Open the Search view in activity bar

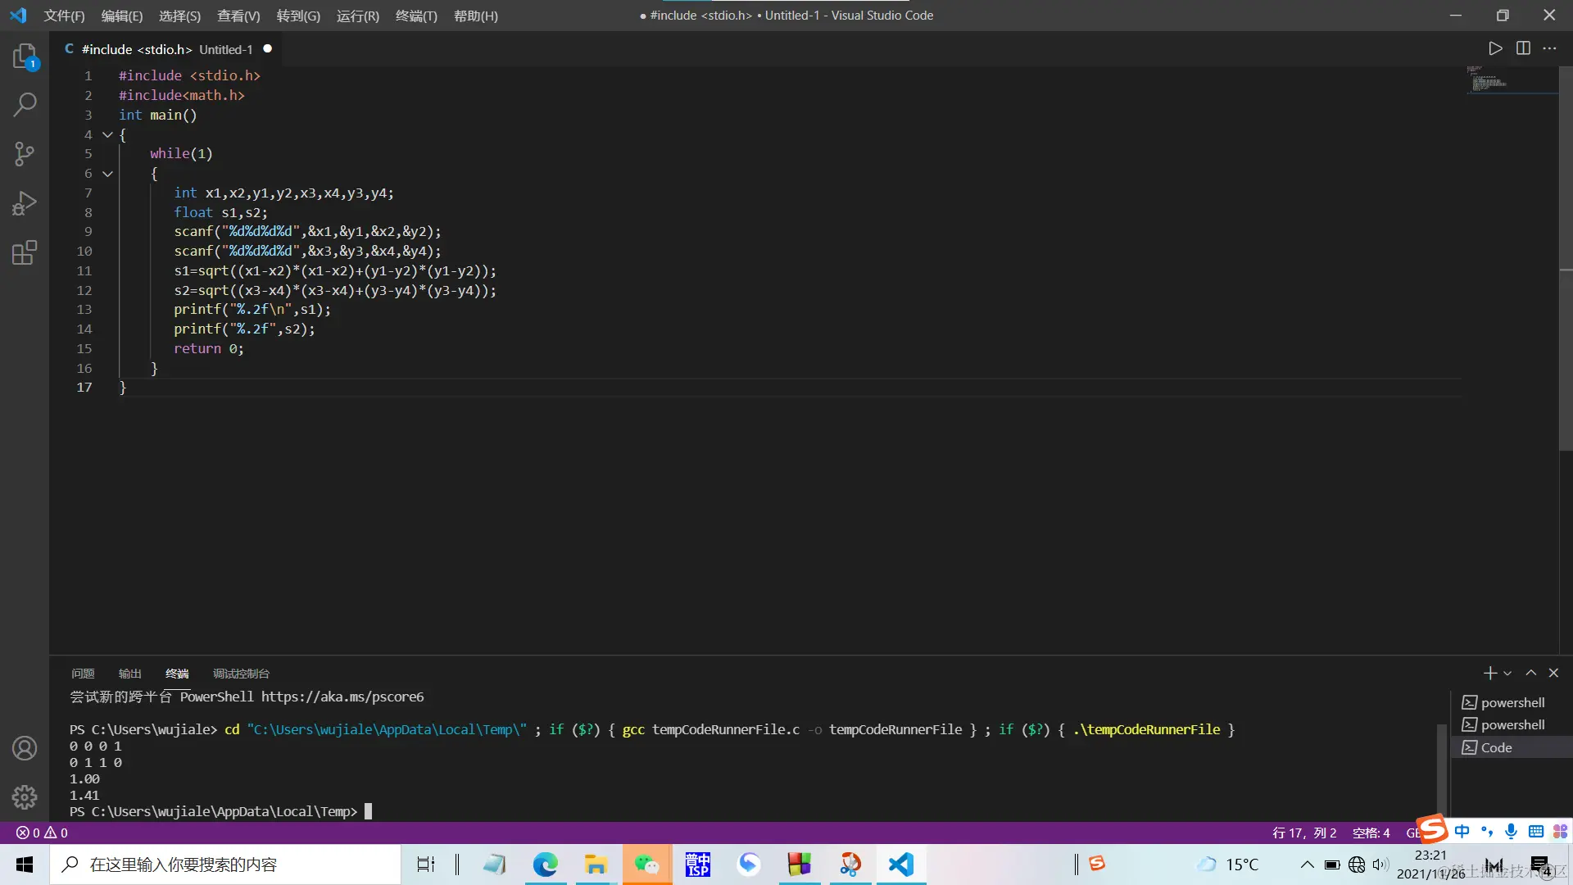[25, 105]
